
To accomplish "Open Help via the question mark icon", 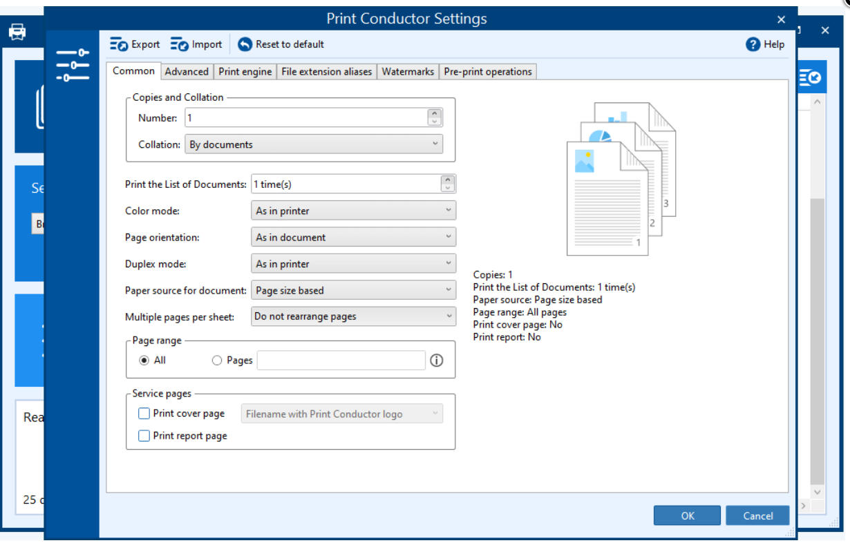I will pos(753,45).
